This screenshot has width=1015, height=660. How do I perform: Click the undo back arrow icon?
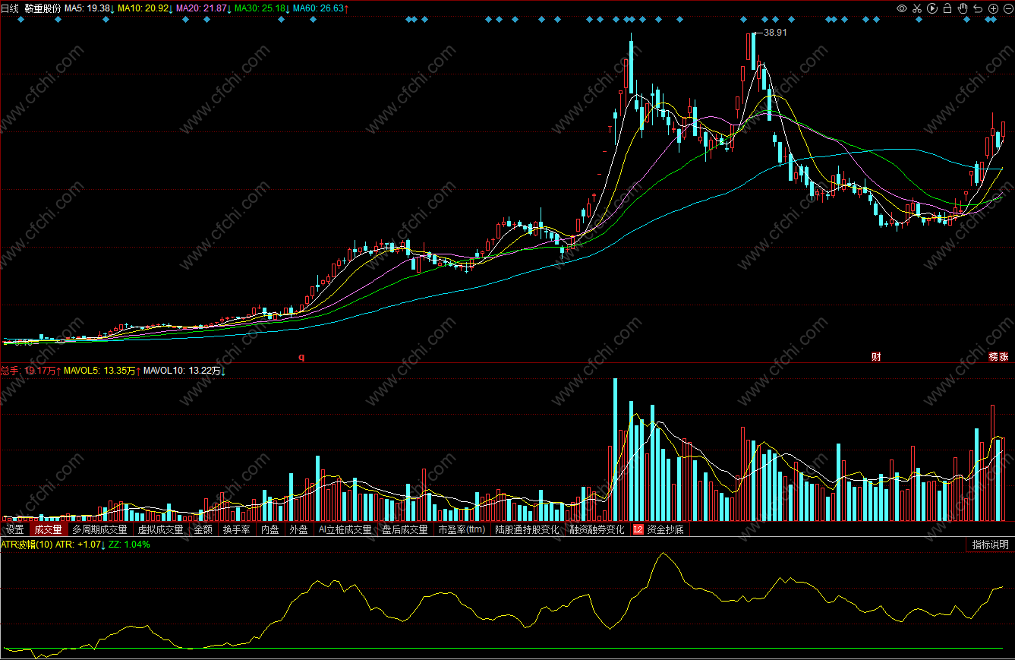pos(978,8)
